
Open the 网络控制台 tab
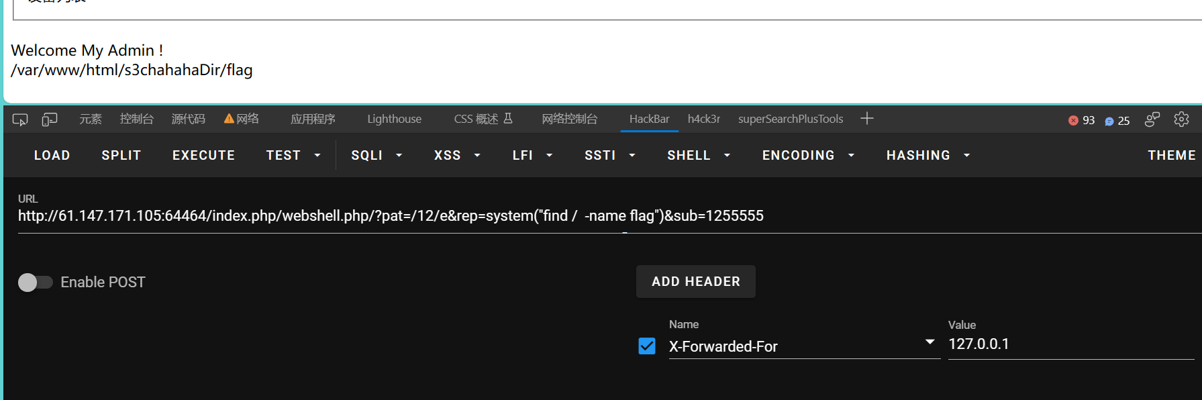point(570,119)
